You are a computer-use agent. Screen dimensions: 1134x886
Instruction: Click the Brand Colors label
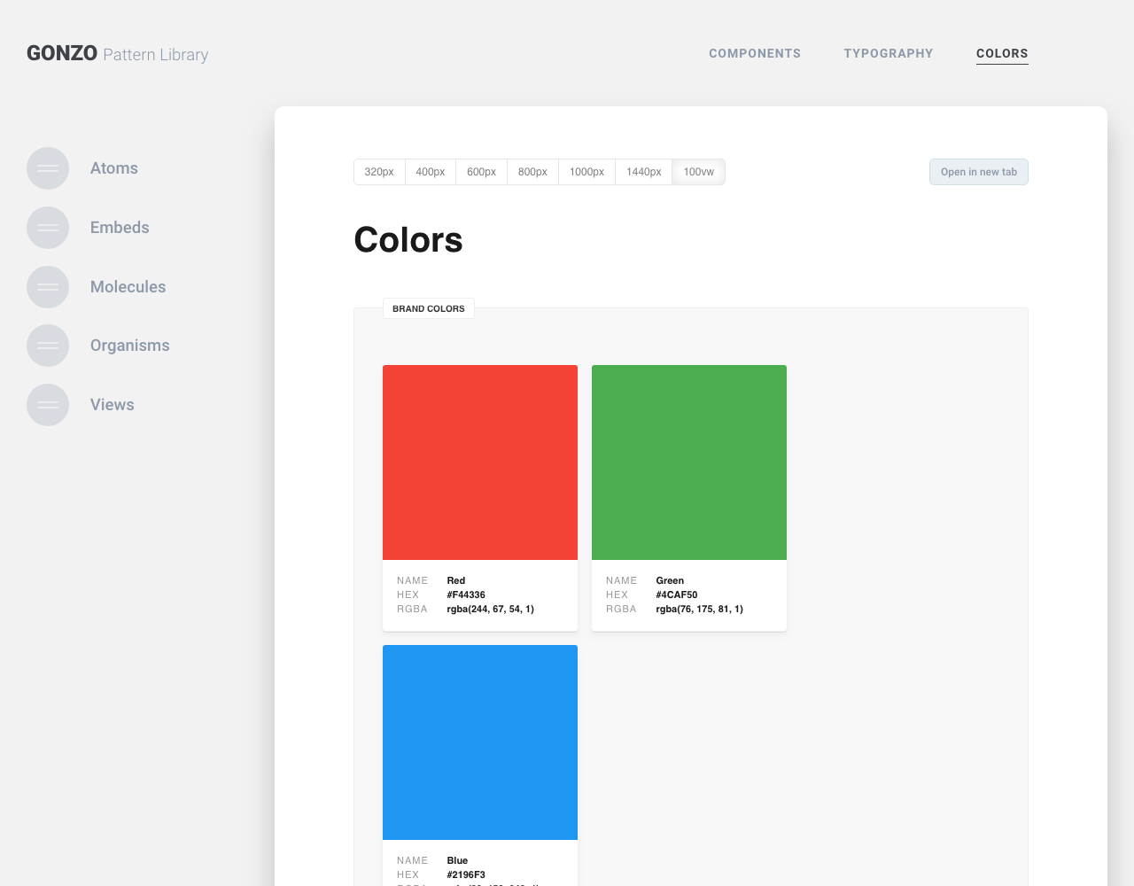[x=429, y=308]
